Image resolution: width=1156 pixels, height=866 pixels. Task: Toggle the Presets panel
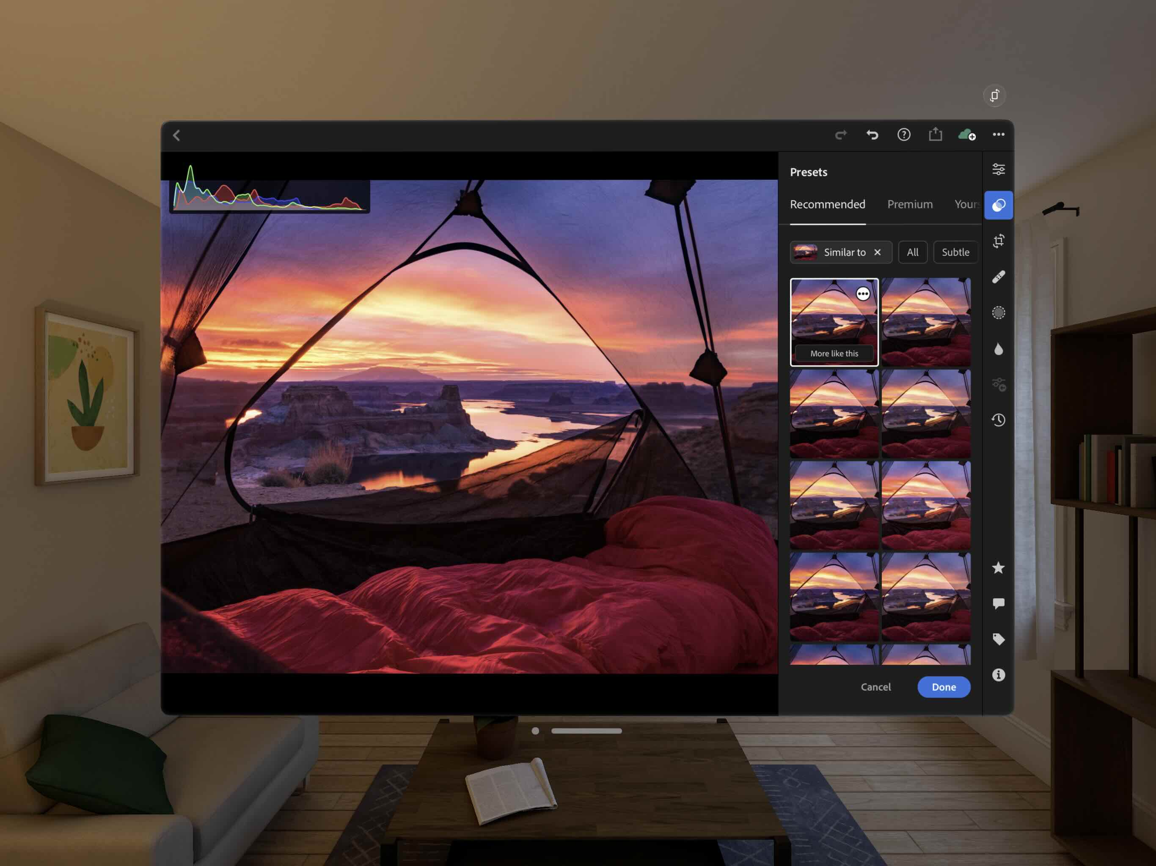click(x=998, y=205)
